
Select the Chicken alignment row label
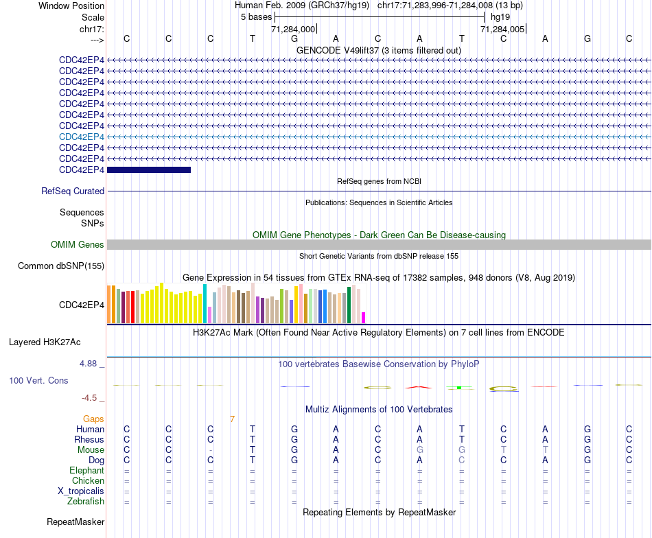click(88, 480)
